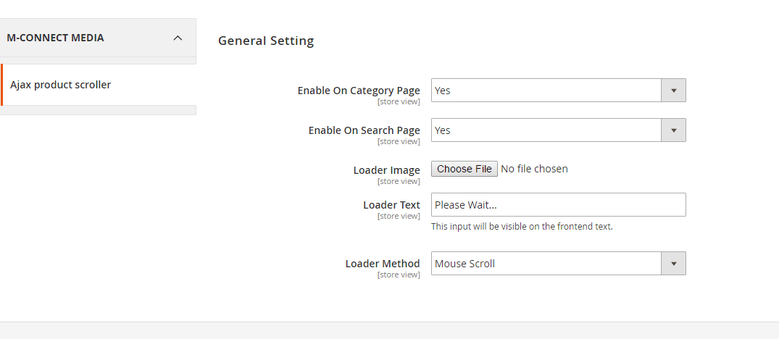The width and height of the screenshot is (779, 339).
Task: Click the arrow icon of Category Page dropdown
Action: (673, 91)
